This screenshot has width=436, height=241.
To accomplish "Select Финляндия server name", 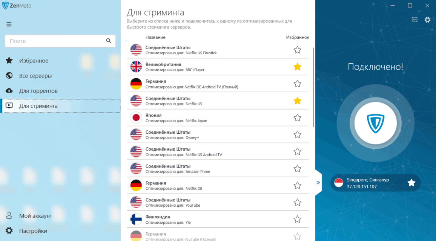I will pyautogui.click(x=158, y=217).
